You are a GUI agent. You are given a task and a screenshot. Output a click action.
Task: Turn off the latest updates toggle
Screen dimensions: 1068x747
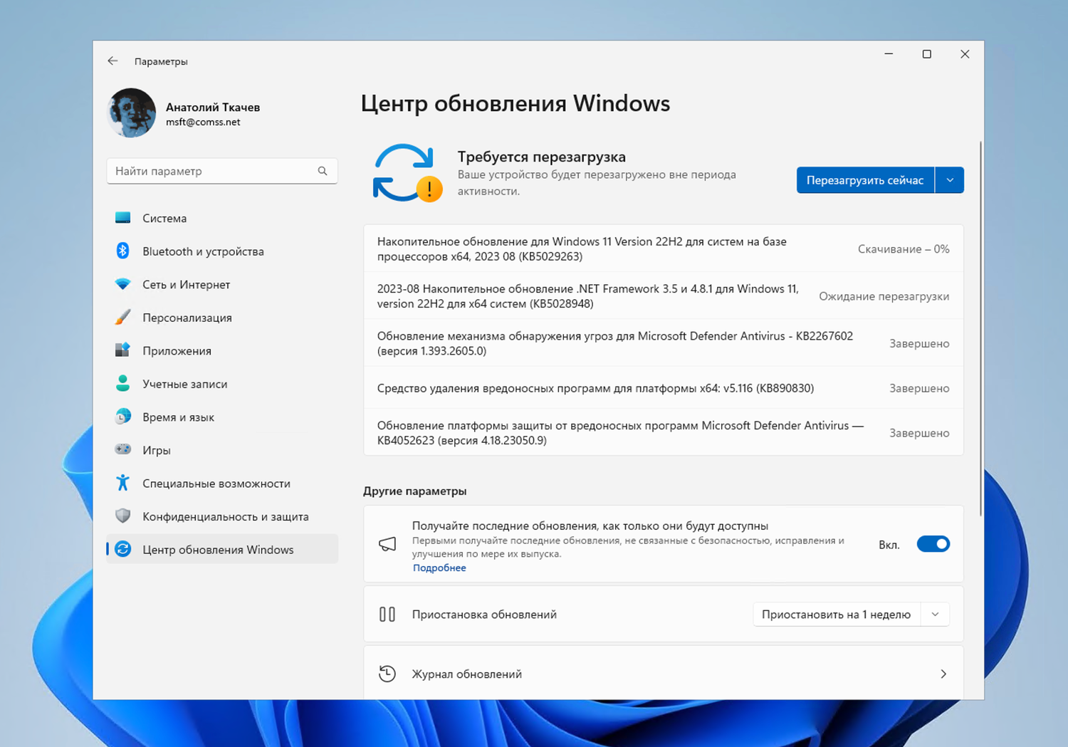933,544
